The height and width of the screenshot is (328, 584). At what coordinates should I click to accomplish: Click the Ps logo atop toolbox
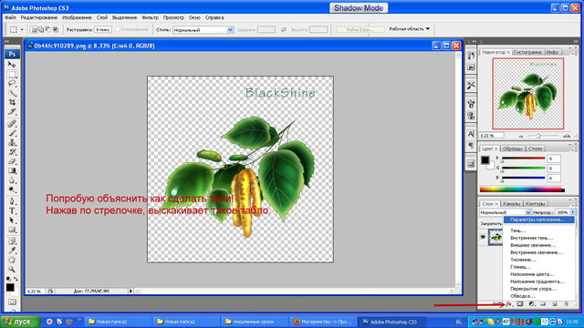pyautogui.click(x=12, y=54)
